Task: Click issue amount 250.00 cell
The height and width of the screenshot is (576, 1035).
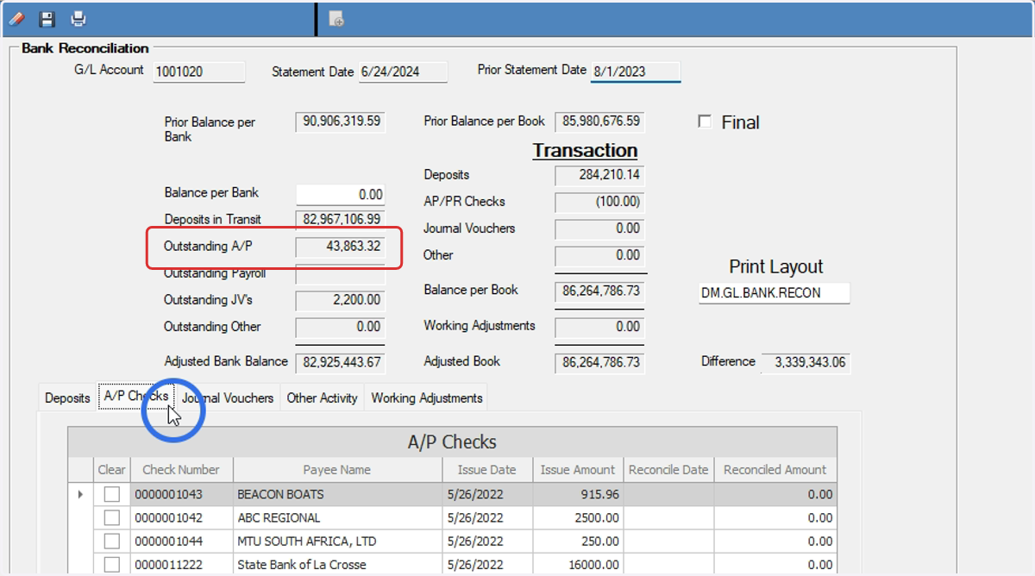Action: (578, 541)
